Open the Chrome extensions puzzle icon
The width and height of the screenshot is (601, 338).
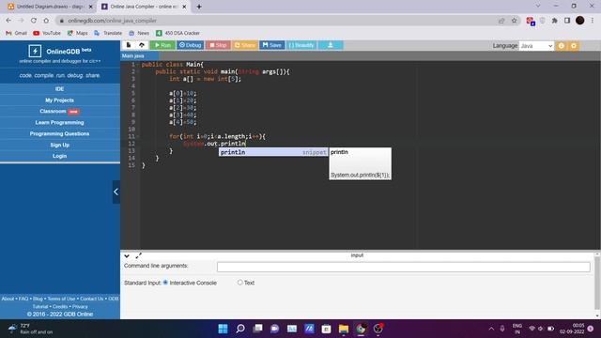point(555,21)
